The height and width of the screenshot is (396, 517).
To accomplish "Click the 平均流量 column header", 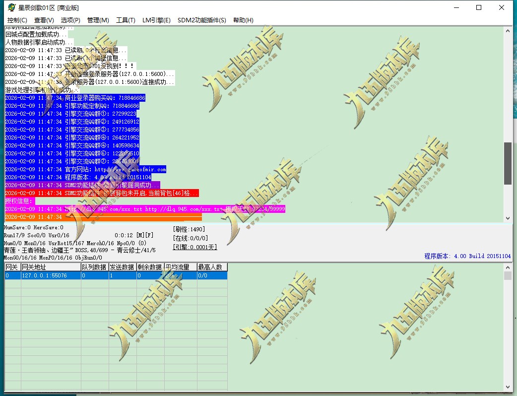I will (181, 267).
